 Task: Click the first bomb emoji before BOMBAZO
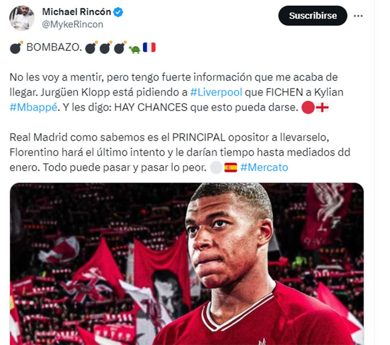point(16,47)
